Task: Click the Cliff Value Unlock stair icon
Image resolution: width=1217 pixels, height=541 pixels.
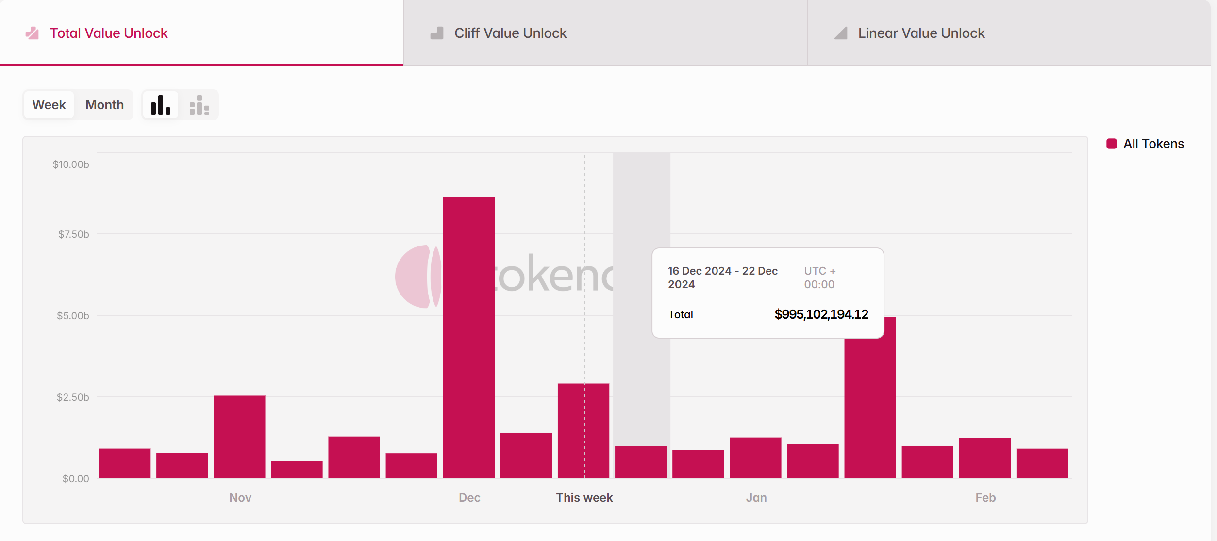Action: click(437, 33)
